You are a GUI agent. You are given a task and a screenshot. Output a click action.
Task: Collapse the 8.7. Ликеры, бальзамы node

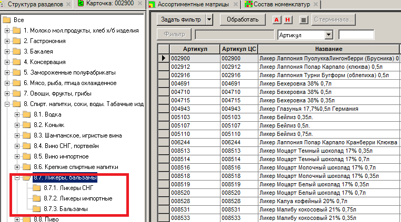(x=17, y=177)
